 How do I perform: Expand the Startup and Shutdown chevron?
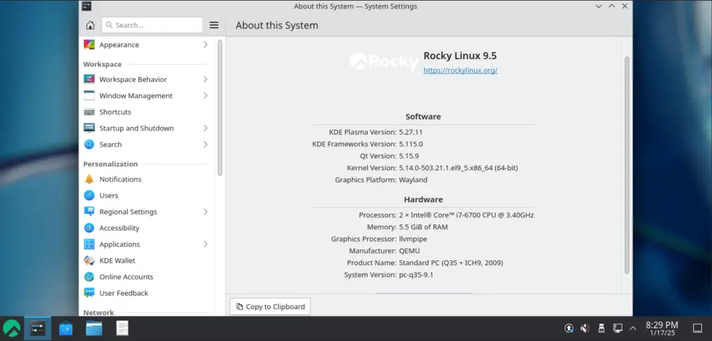point(205,128)
